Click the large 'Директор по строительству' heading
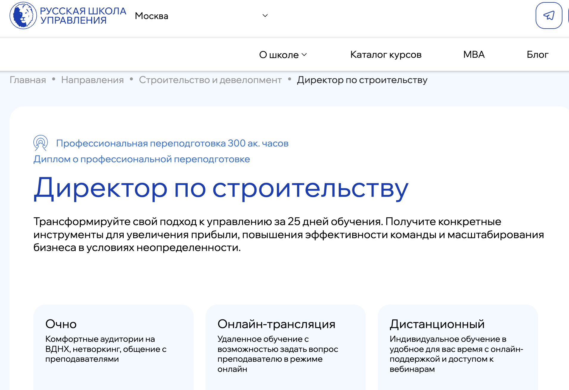The height and width of the screenshot is (390, 569). 221,188
